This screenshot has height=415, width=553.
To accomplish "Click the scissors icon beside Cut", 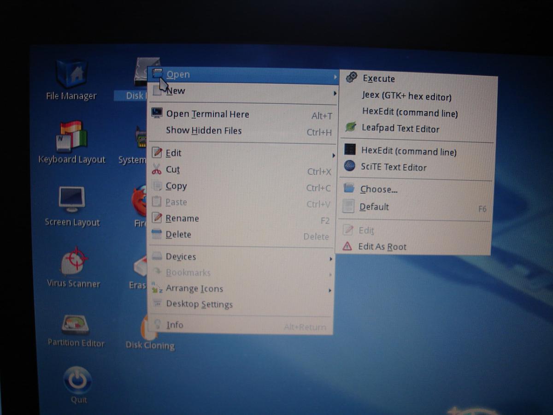I will (157, 169).
